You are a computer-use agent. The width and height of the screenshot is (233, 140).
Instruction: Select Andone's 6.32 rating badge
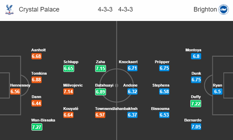tap(132, 91)
